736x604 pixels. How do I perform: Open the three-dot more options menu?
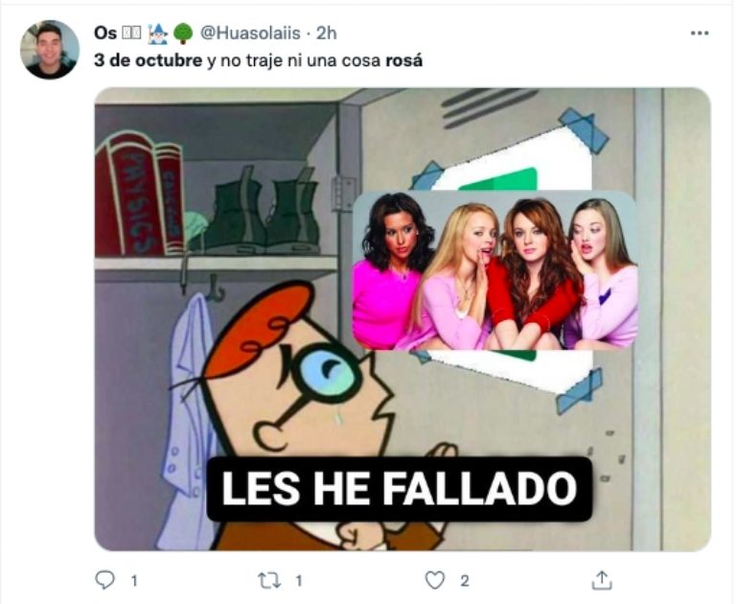point(700,33)
